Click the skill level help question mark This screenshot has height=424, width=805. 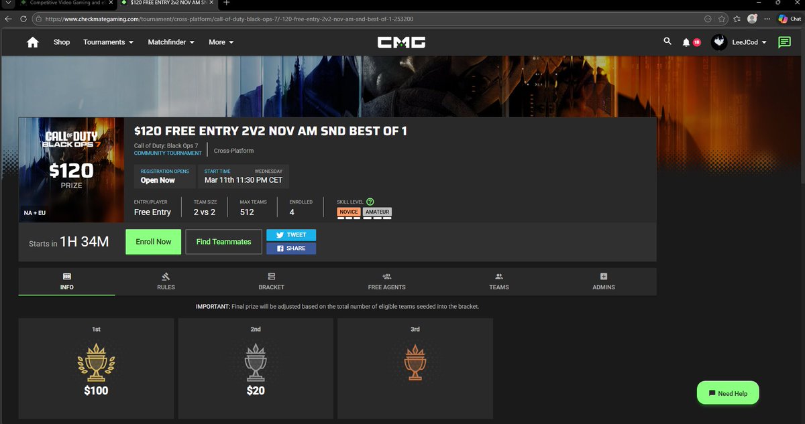click(x=370, y=202)
